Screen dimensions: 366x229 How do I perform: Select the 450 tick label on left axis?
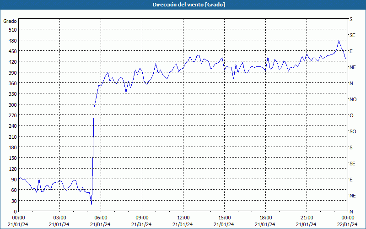coord(13,51)
